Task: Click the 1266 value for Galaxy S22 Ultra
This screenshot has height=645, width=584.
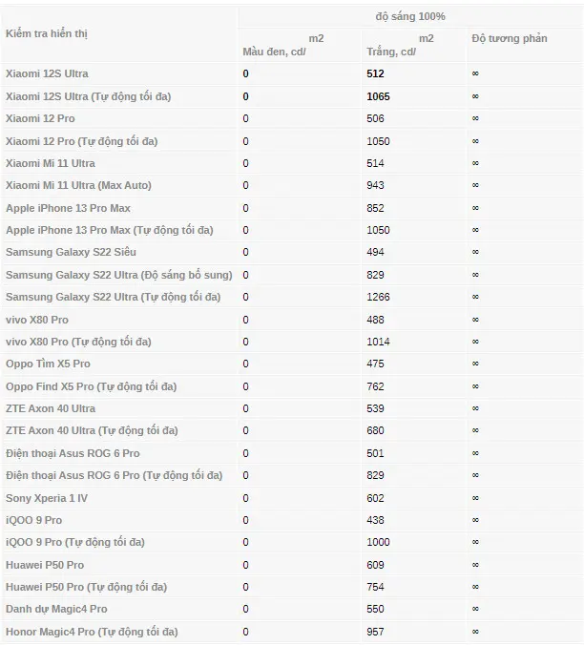Action: tap(378, 297)
